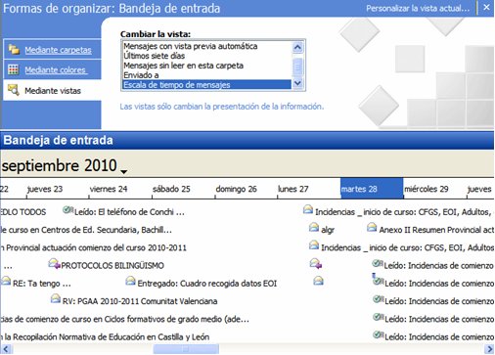The image size is (495, 355).
Task: Select the viernes 24 timeline day header
Action: point(109,189)
